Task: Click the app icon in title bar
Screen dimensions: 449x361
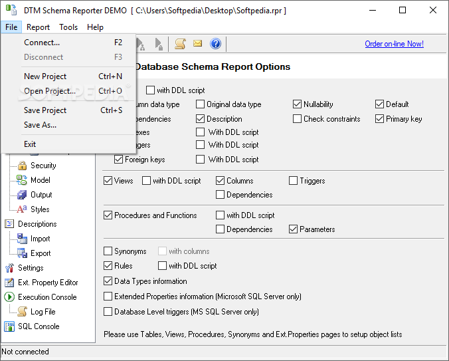Action: (11, 11)
